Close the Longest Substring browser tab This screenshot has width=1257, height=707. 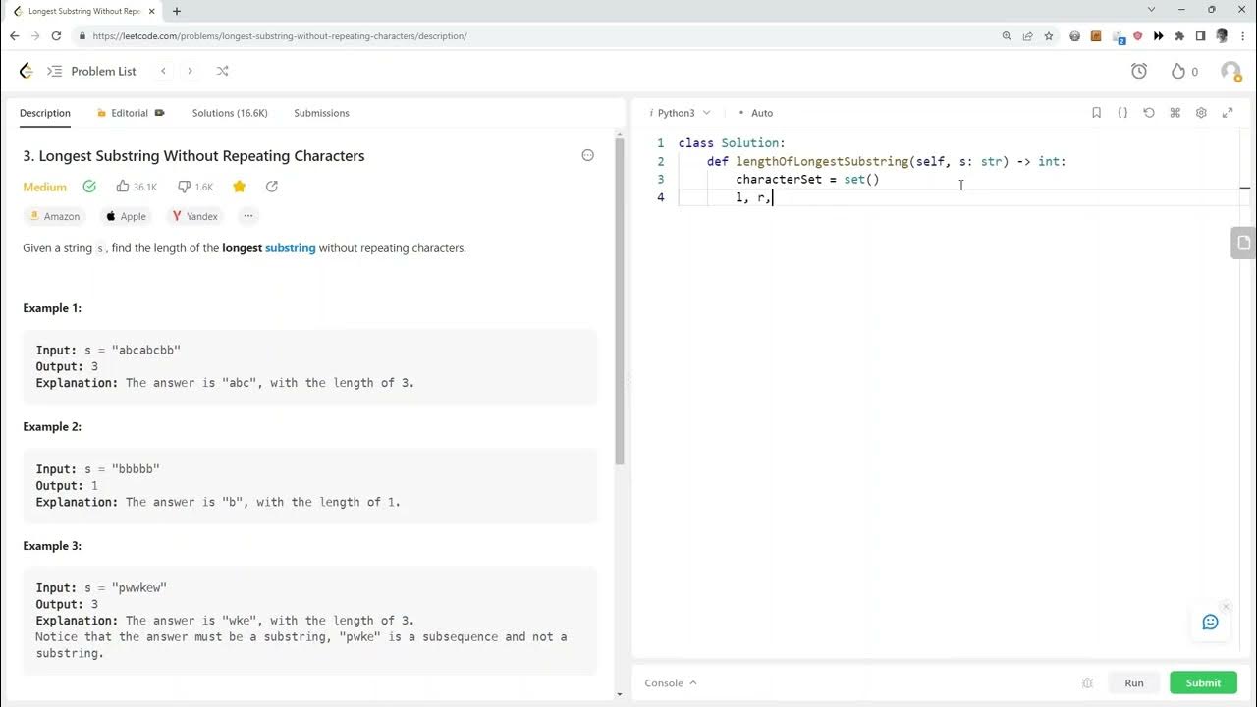click(x=152, y=11)
